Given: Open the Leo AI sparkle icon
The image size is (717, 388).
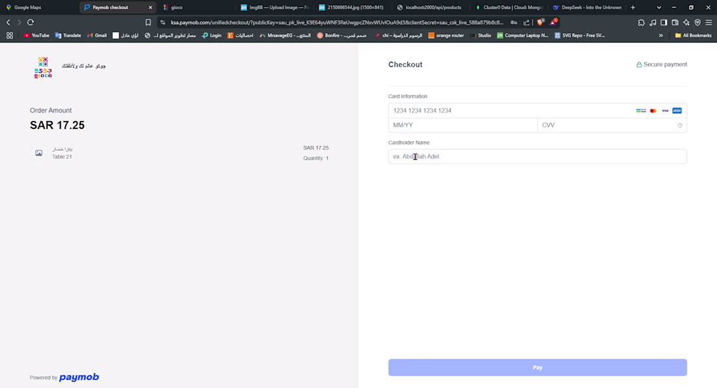Looking at the screenshot, I should tap(686, 22).
